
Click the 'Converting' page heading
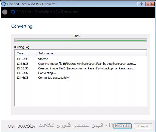(22, 26)
